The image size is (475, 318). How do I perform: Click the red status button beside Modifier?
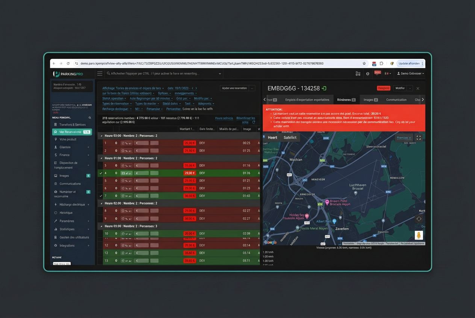[x=383, y=88]
